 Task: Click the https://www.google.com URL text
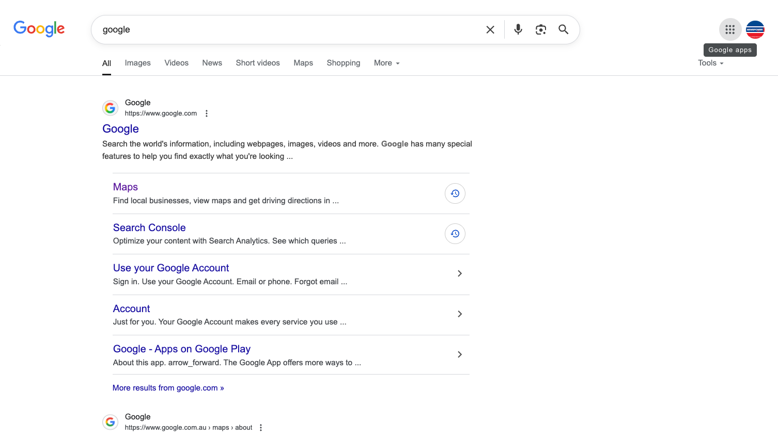[x=161, y=113]
